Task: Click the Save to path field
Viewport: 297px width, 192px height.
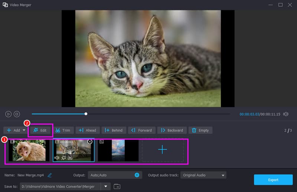Action: (60, 186)
